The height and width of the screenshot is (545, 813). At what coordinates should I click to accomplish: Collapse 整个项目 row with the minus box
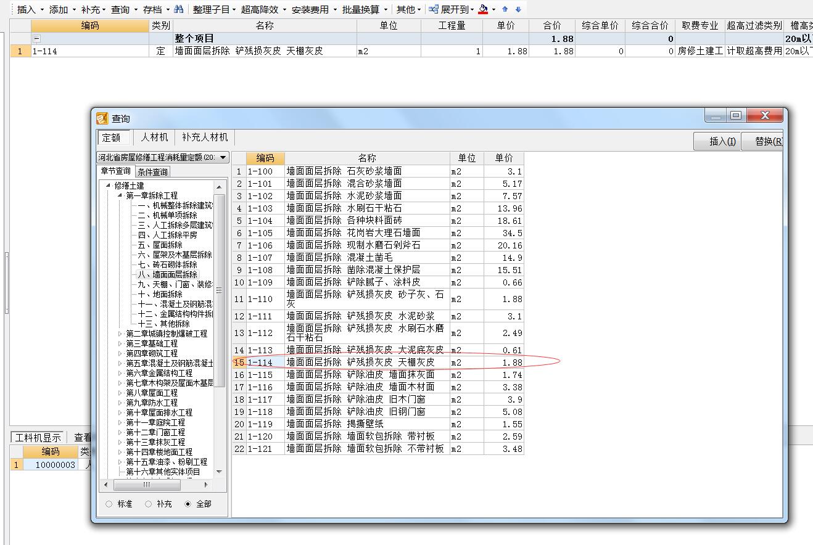(37, 38)
